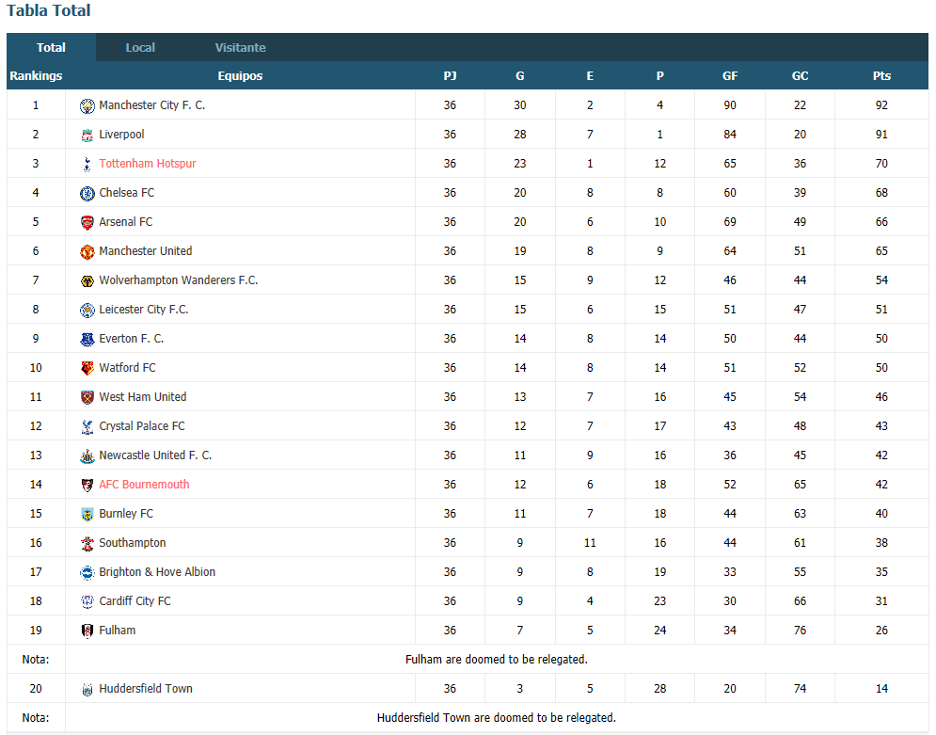936x735 pixels.
Task: Click the Tabla Total heading
Action: (x=48, y=10)
